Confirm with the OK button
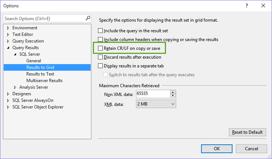Viewport: 272px width, 159px height. click(217, 149)
